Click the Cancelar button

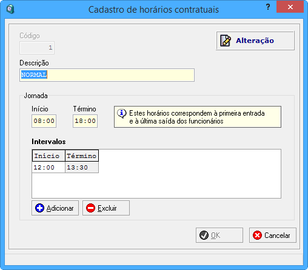(273, 235)
